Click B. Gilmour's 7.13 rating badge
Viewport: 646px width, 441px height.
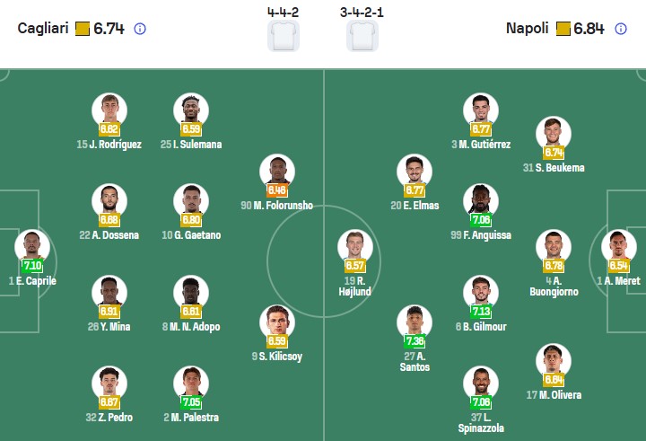coord(481,311)
